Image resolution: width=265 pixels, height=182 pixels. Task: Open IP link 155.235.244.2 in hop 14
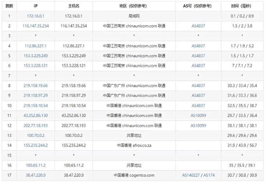pyautogui.click(x=35, y=145)
